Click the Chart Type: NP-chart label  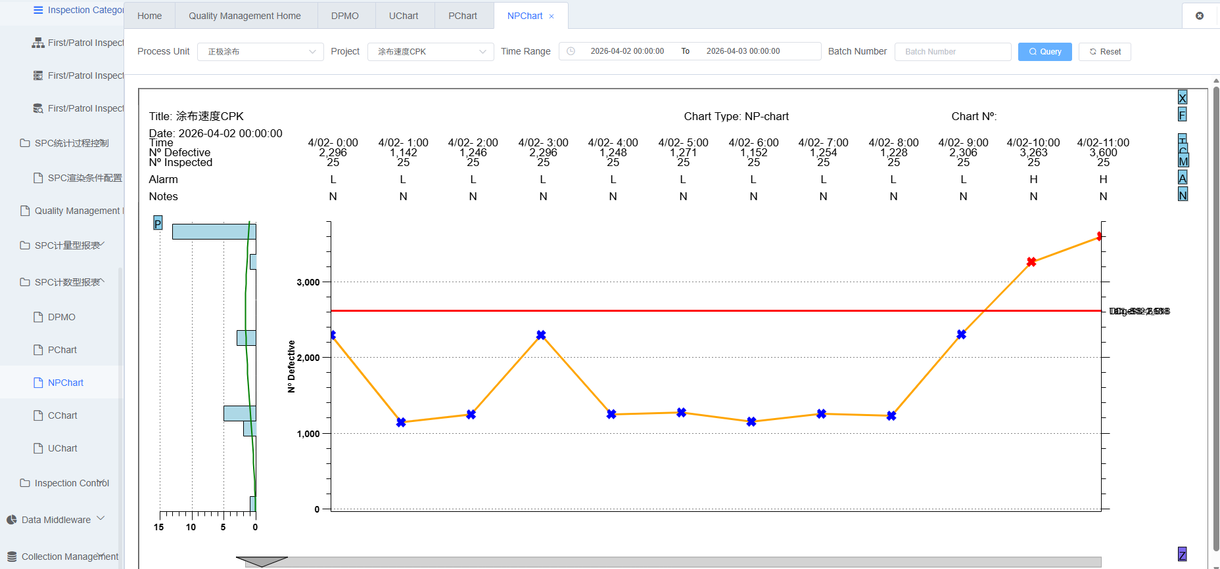736,116
